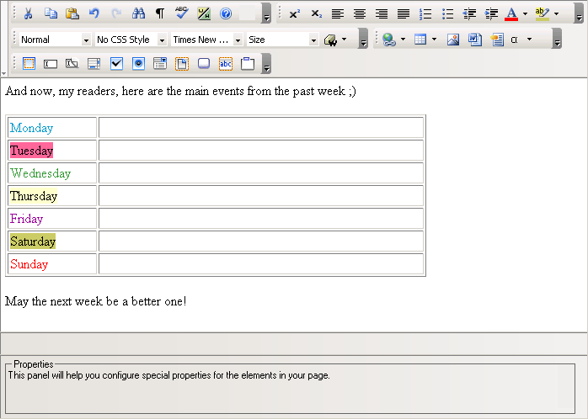Center align the text
Screen dimensions: 588x419
point(360,13)
